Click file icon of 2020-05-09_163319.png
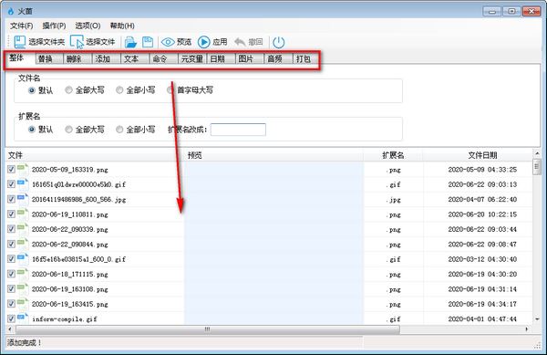This screenshot has width=547, height=355. tap(23, 170)
